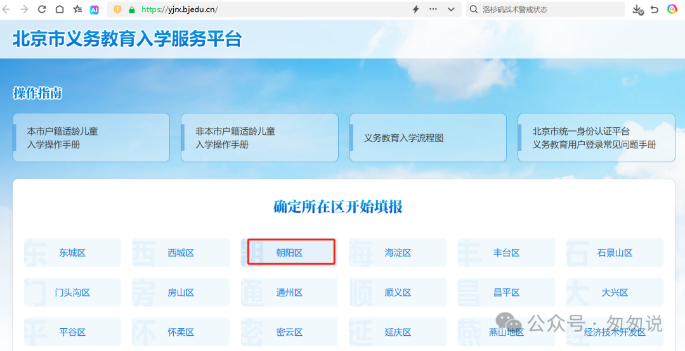Select 丰台区 district
This screenshot has width=685, height=351.
click(506, 252)
